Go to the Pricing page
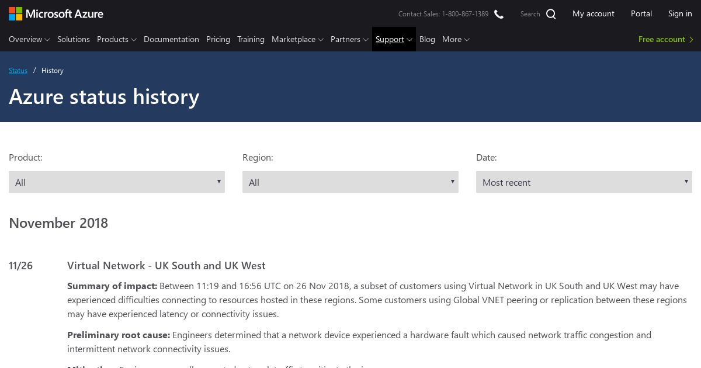The height and width of the screenshot is (368, 701). 218,39
